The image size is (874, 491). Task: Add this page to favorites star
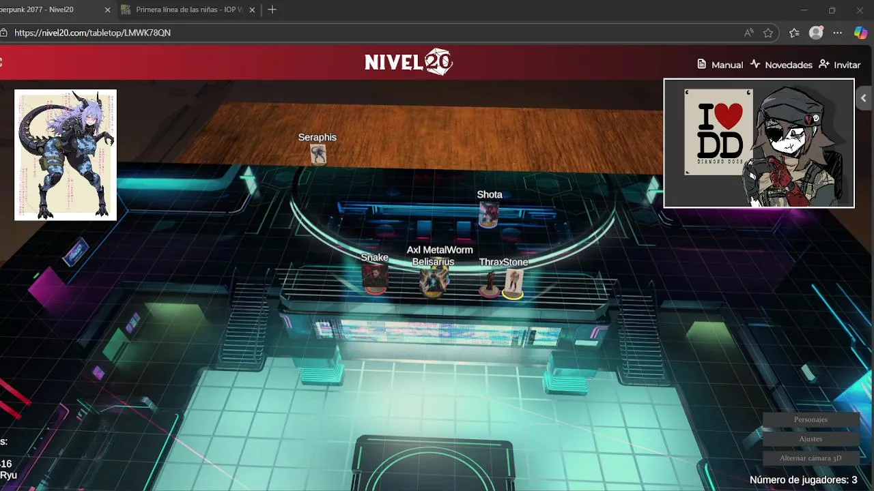click(768, 33)
